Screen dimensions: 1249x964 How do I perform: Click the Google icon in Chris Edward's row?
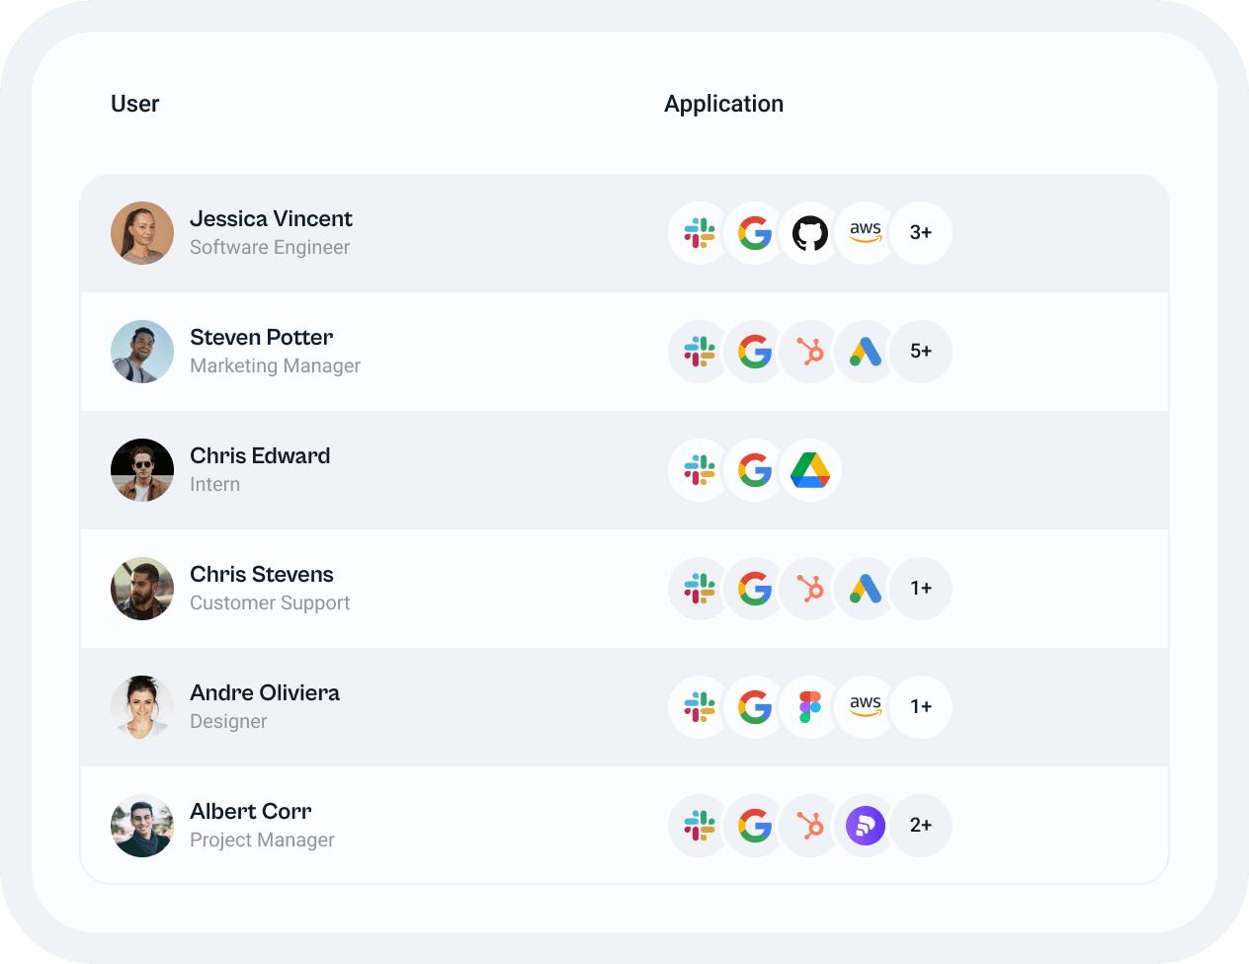(x=755, y=470)
